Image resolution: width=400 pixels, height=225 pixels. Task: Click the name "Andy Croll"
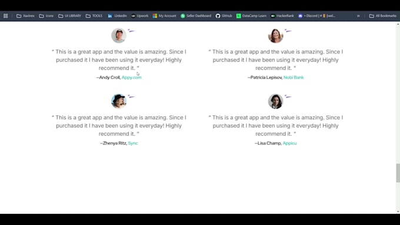109,78
